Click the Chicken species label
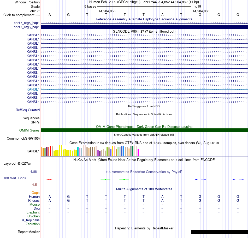248x238 pixels. click(33, 216)
